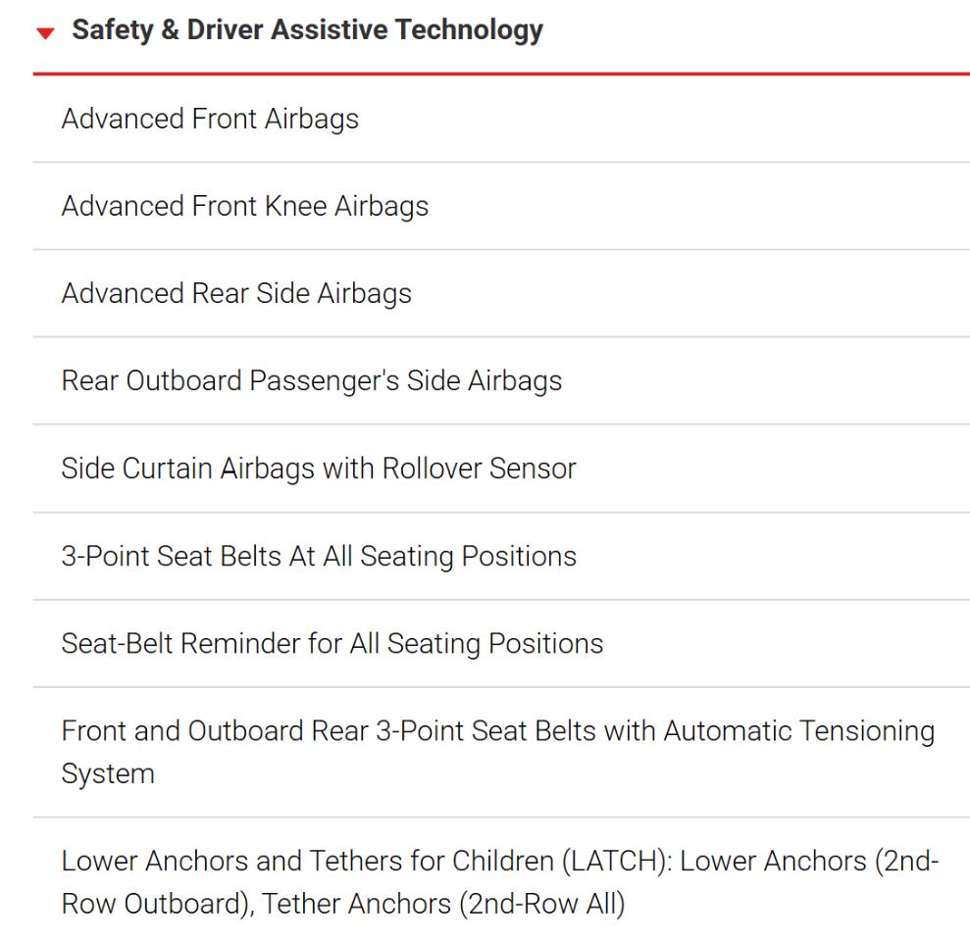Select the Advanced Rear Side Airbags row

(x=501, y=293)
